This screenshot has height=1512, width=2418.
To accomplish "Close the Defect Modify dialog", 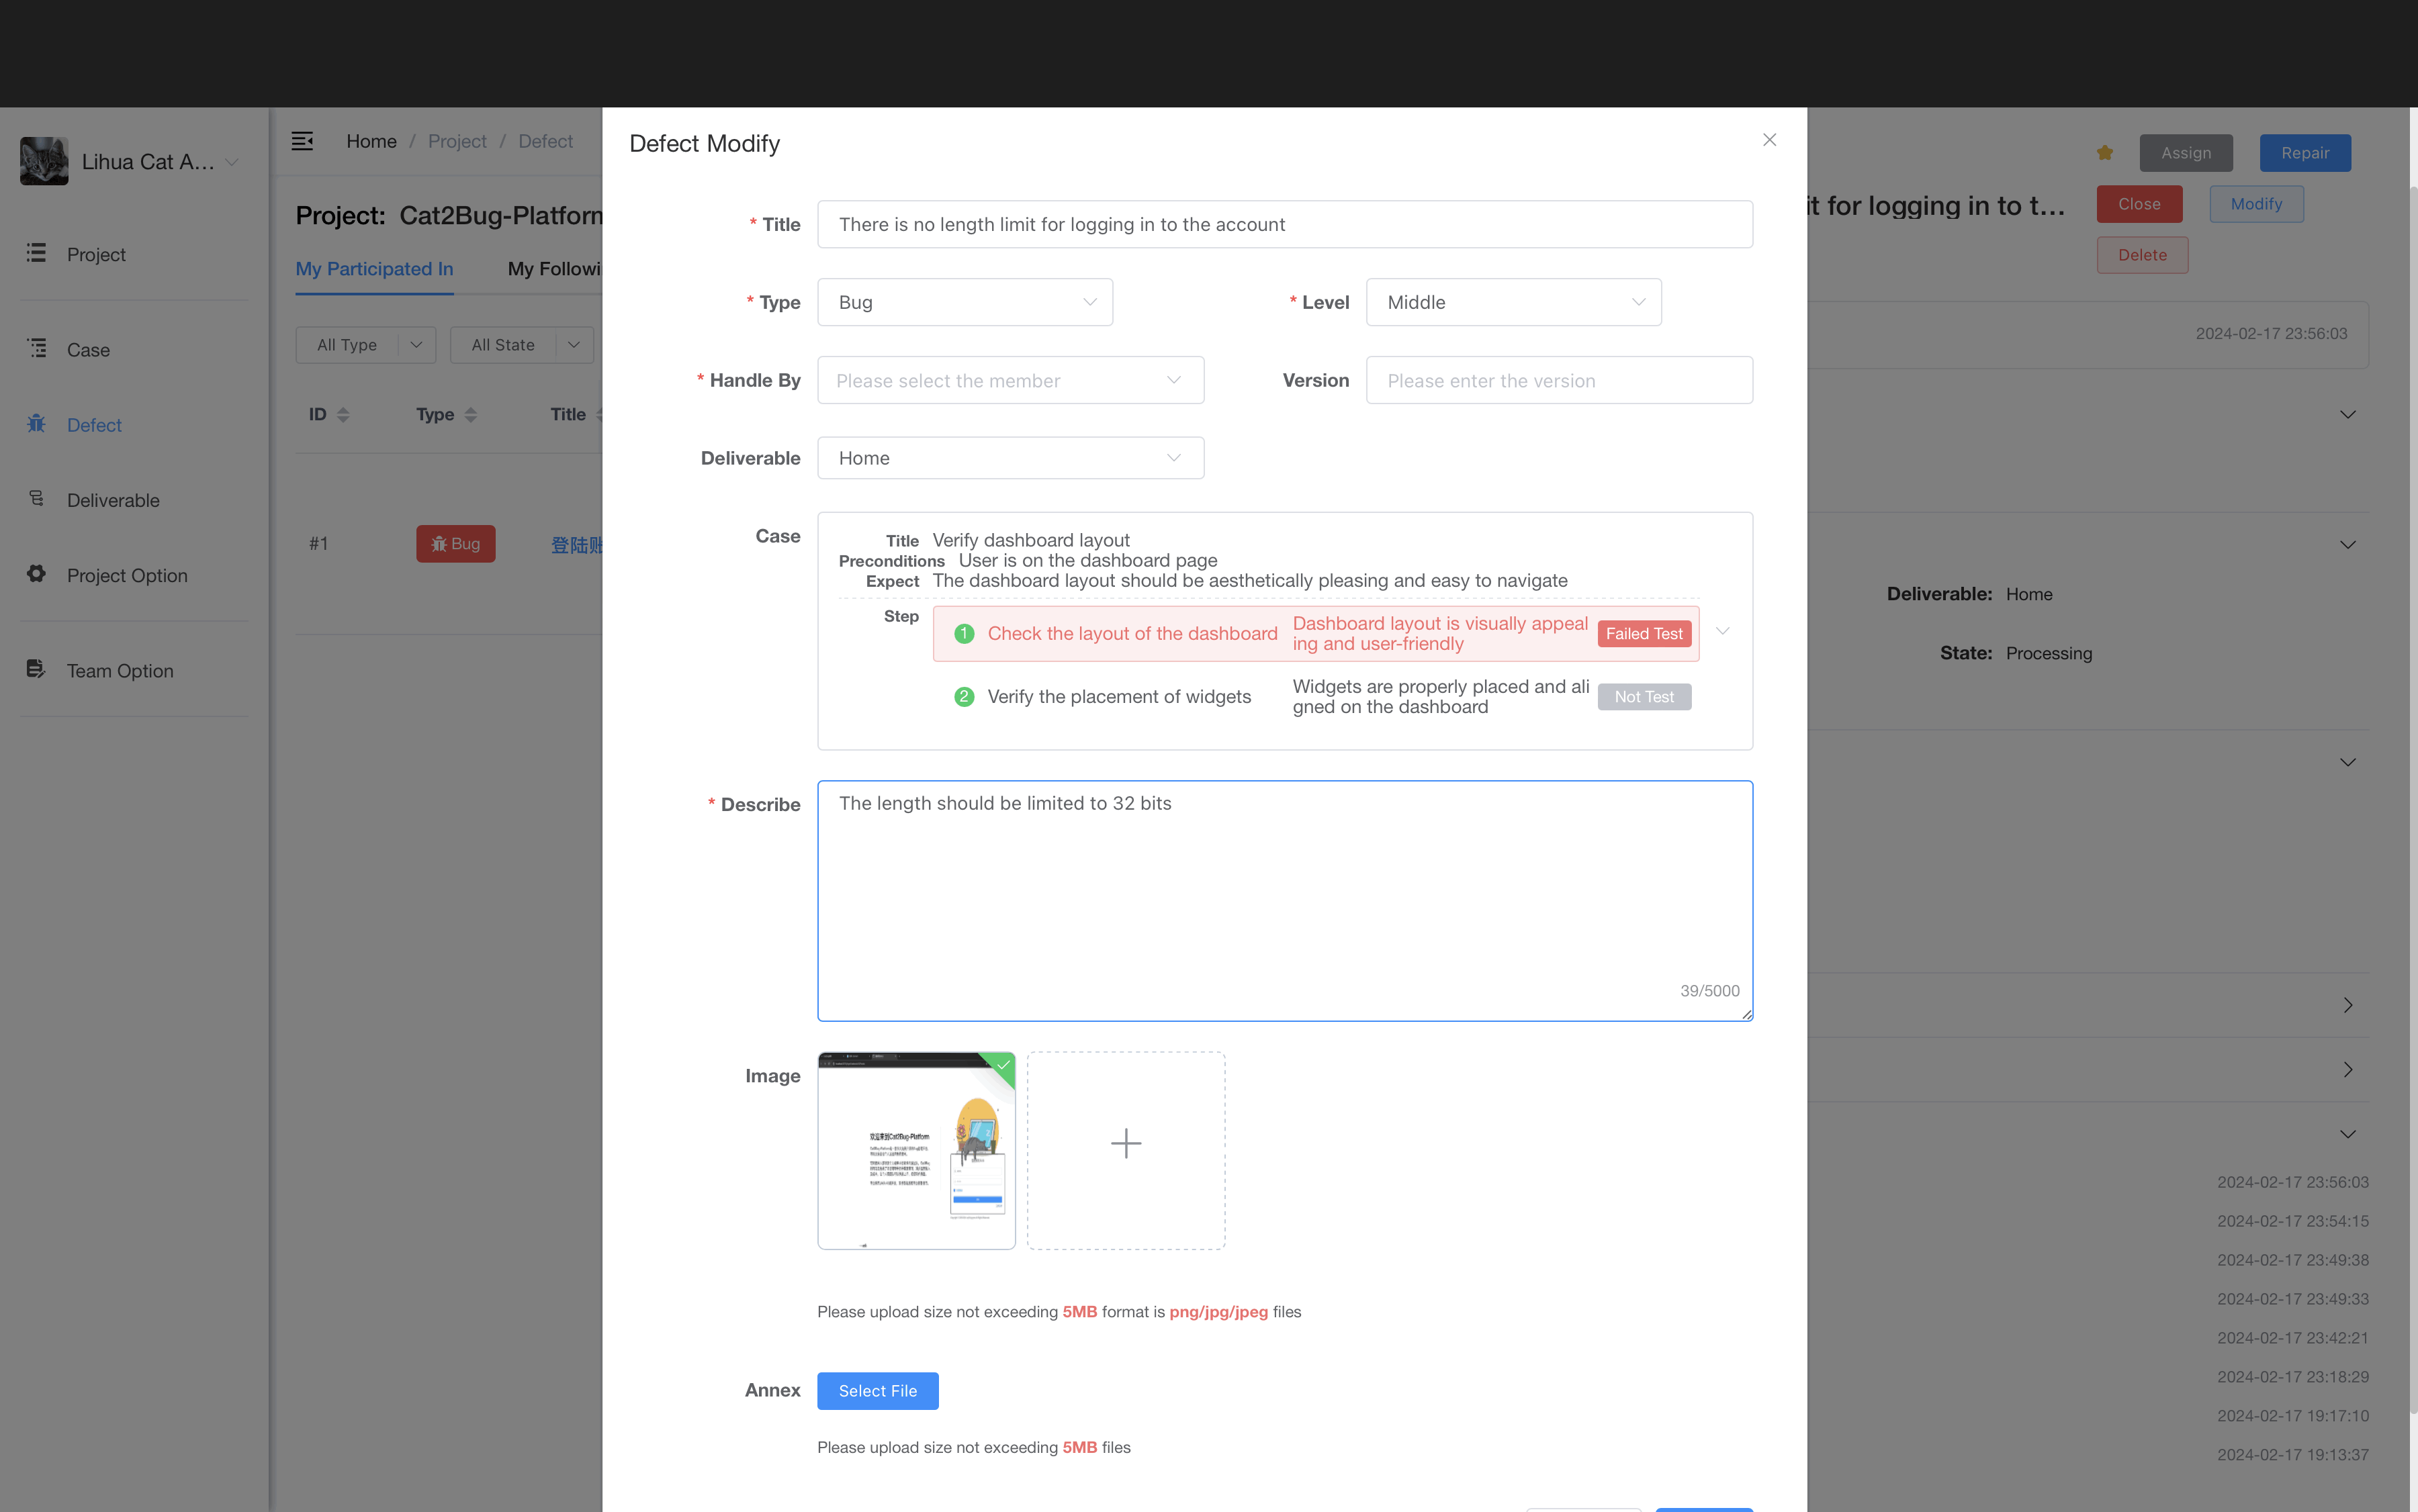I will pyautogui.click(x=1768, y=140).
